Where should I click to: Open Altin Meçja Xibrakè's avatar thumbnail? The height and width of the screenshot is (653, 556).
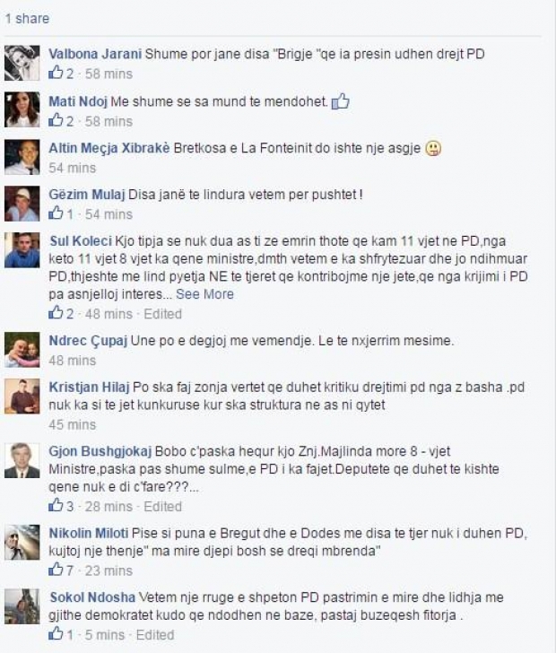(22, 157)
